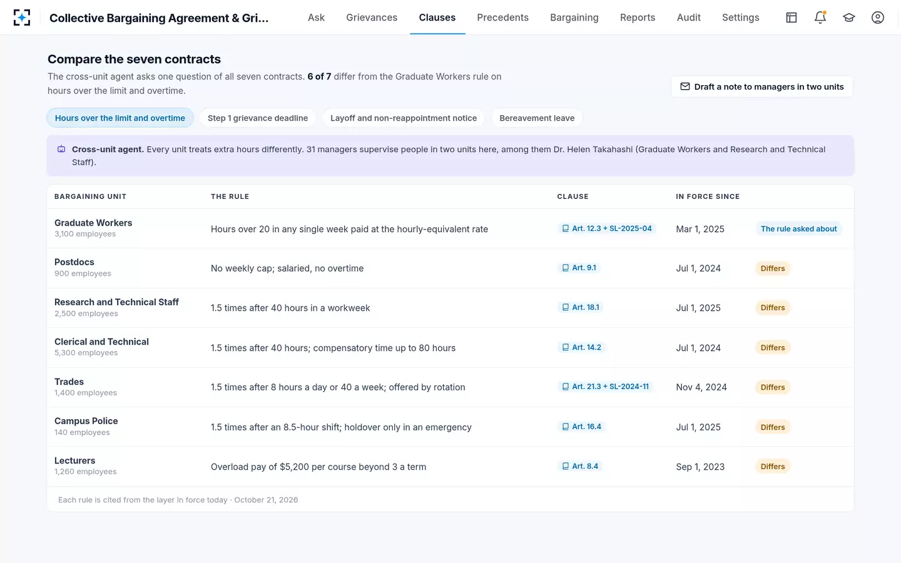
Task: Switch to the Reports tab
Action: pyautogui.click(x=638, y=18)
